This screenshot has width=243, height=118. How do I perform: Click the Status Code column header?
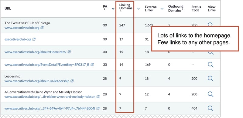coord(196,8)
